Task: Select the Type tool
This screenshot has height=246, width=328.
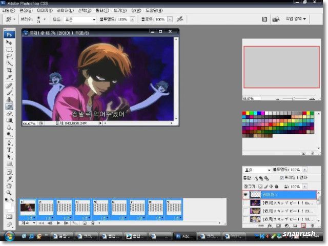Action: (9, 150)
